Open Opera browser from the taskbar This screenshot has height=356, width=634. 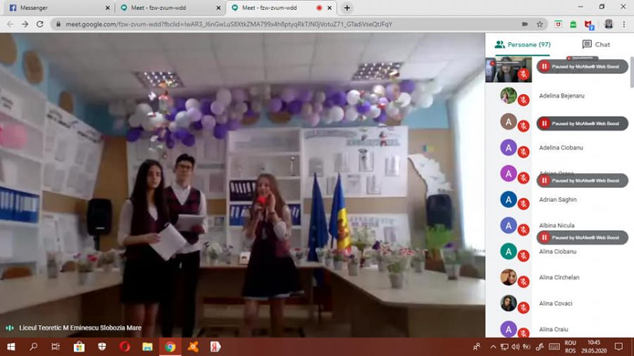[125, 347]
